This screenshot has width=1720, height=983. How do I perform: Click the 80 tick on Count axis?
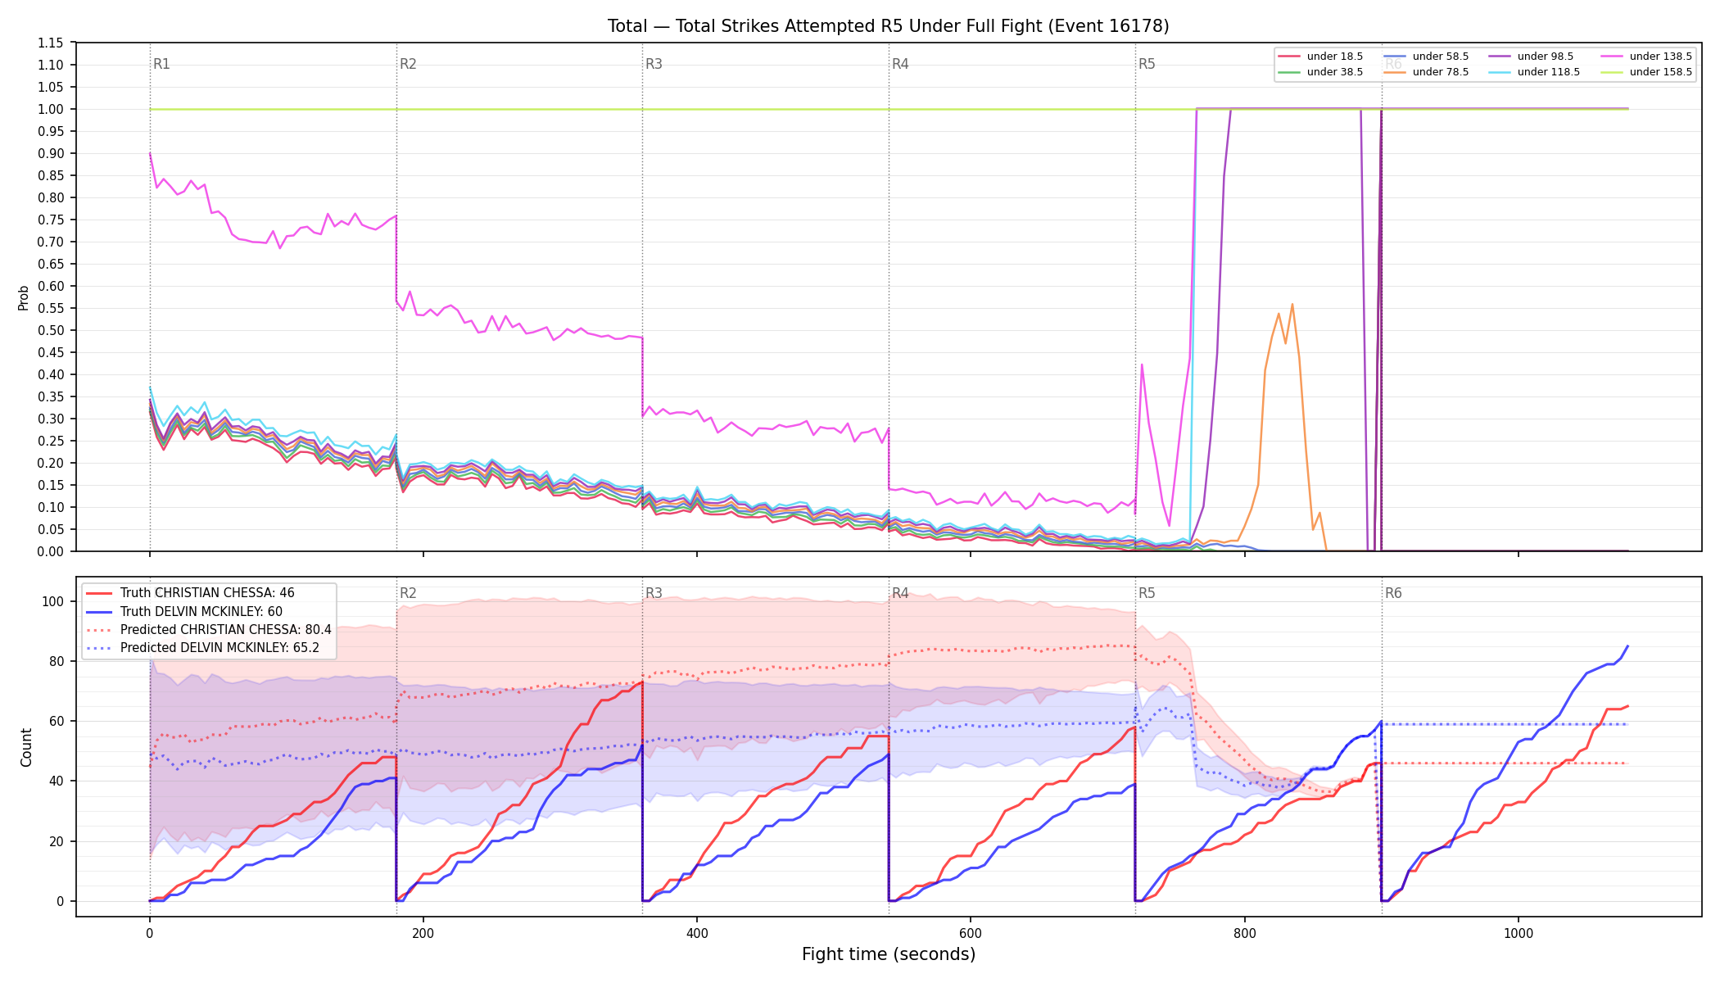coord(57,661)
